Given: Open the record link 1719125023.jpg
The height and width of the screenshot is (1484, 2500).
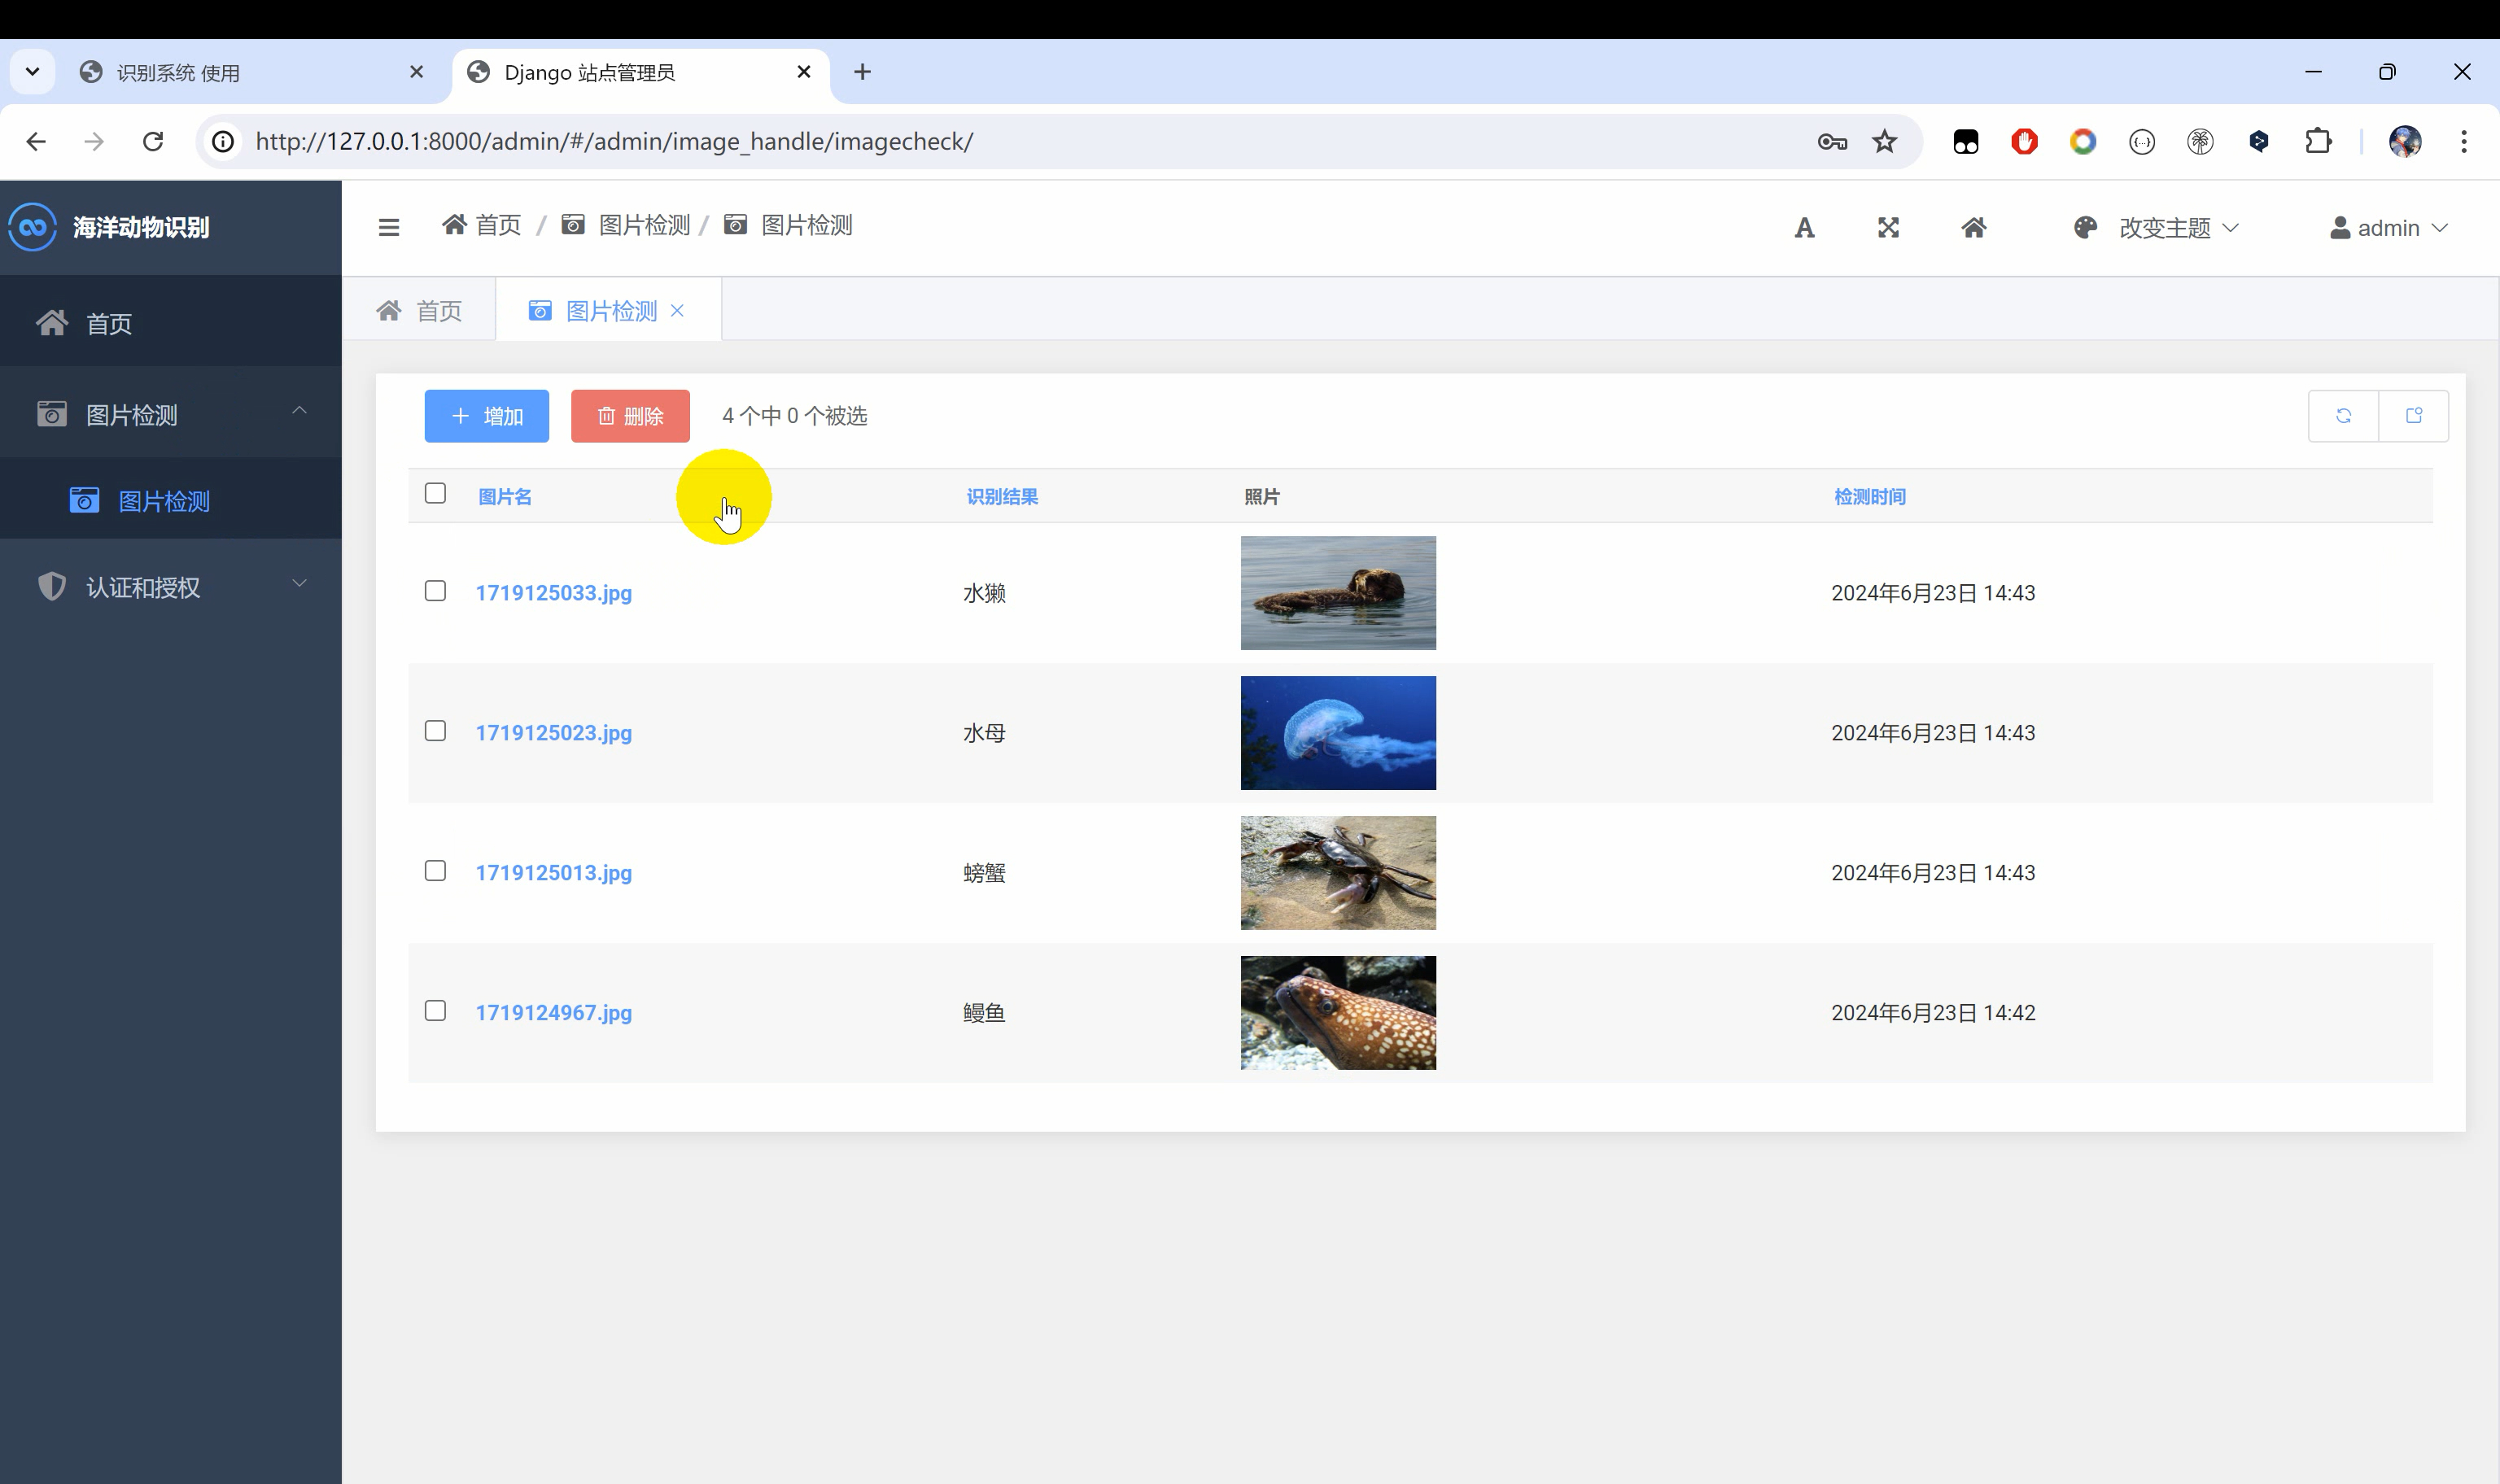Looking at the screenshot, I should (x=554, y=732).
